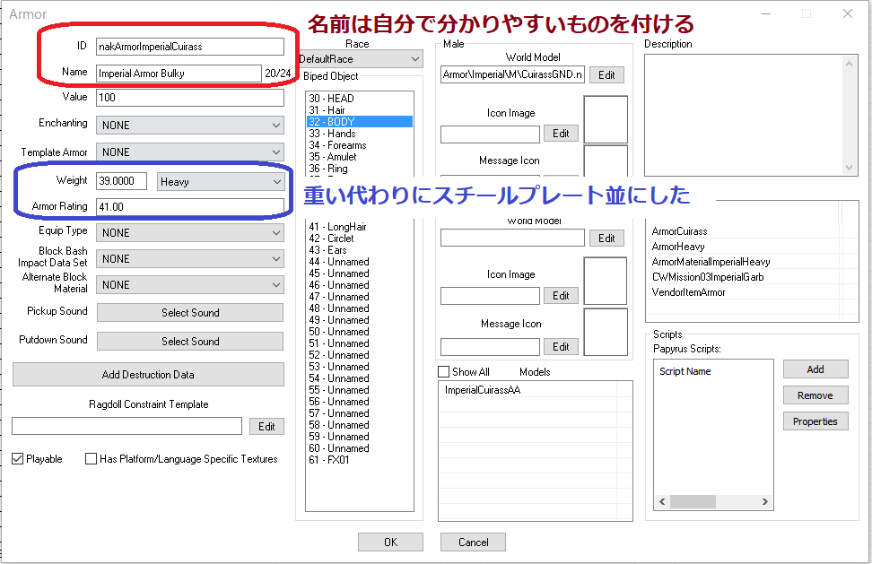Viewport: 872px width, 564px height.
Task: Open the Alternate Block Material dropdown
Action: 189,285
